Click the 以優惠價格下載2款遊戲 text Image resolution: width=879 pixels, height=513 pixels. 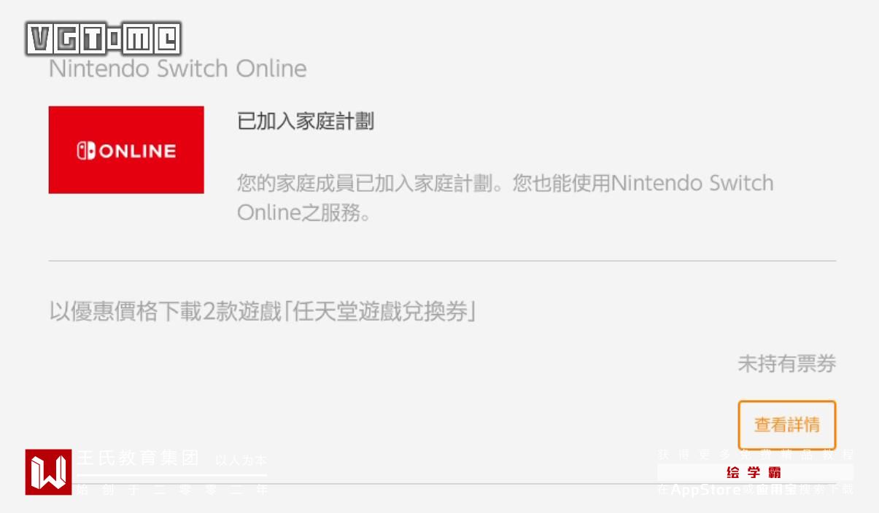[x=165, y=312]
